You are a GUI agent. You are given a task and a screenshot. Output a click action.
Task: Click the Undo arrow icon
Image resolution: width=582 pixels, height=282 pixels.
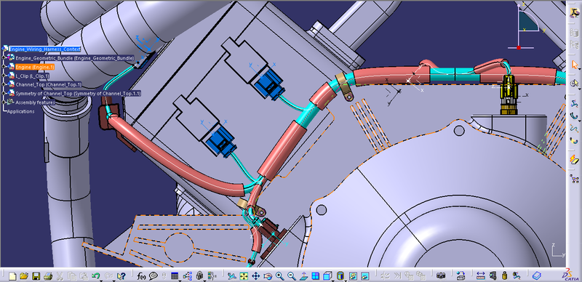[x=95, y=276]
